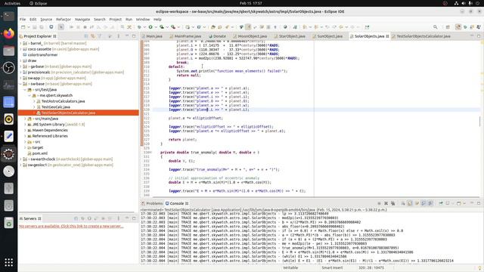Click Remove All Terminated Launches in Console
Viewport: 484px width, 272px height.
coord(393,203)
